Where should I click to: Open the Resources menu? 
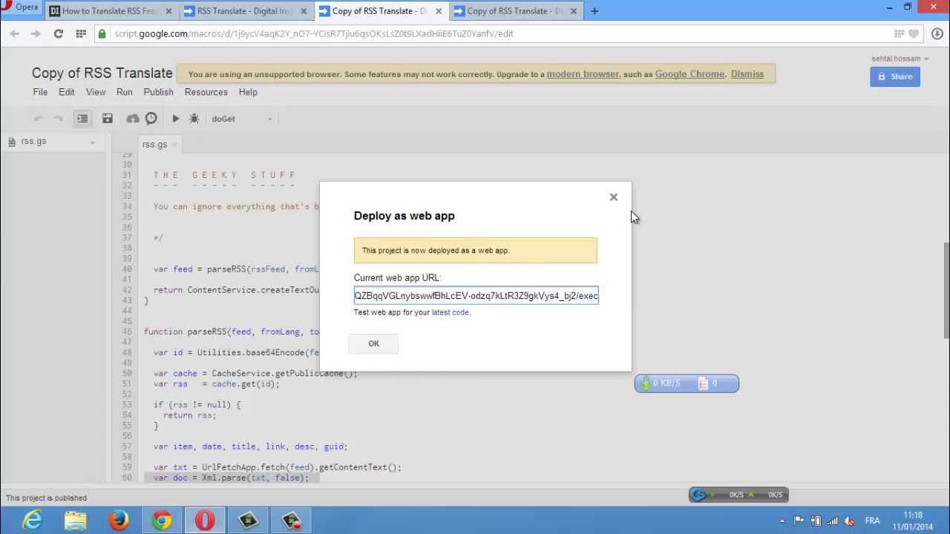pos(206,92)
